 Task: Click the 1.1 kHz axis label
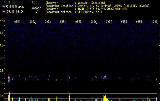2,33
